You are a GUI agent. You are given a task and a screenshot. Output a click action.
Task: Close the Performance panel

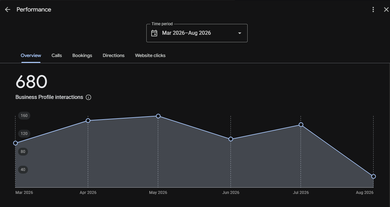pyautogui.click(x=386, y=9)
